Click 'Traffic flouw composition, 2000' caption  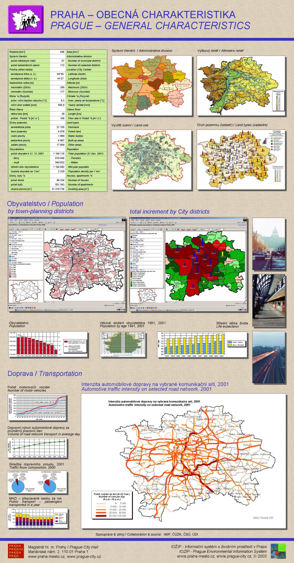tap(32, 467)
